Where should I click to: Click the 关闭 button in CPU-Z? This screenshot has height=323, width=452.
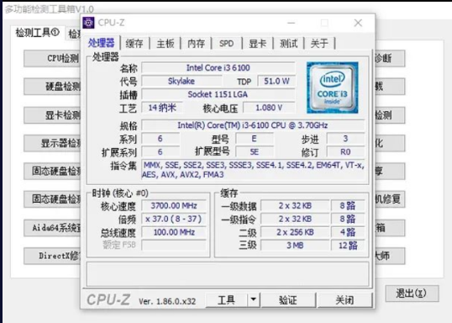coord(344,300)
